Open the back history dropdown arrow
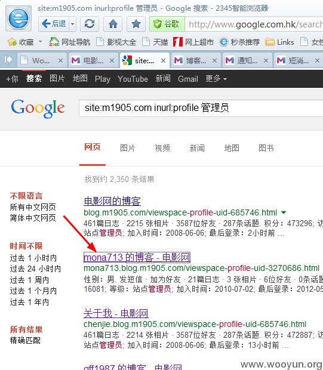 [73, 24]
